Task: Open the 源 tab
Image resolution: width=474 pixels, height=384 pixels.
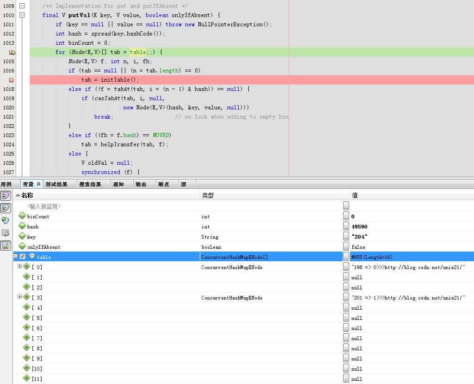Action: pyautogui.click(x=184, y=184)
